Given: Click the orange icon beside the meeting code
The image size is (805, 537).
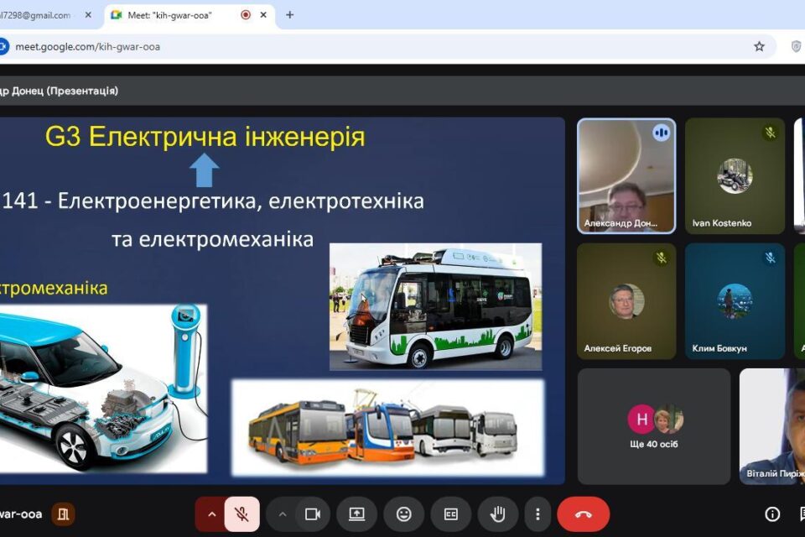Looking at the screenshot, I should pyautogui.click(x=63, y=514).
